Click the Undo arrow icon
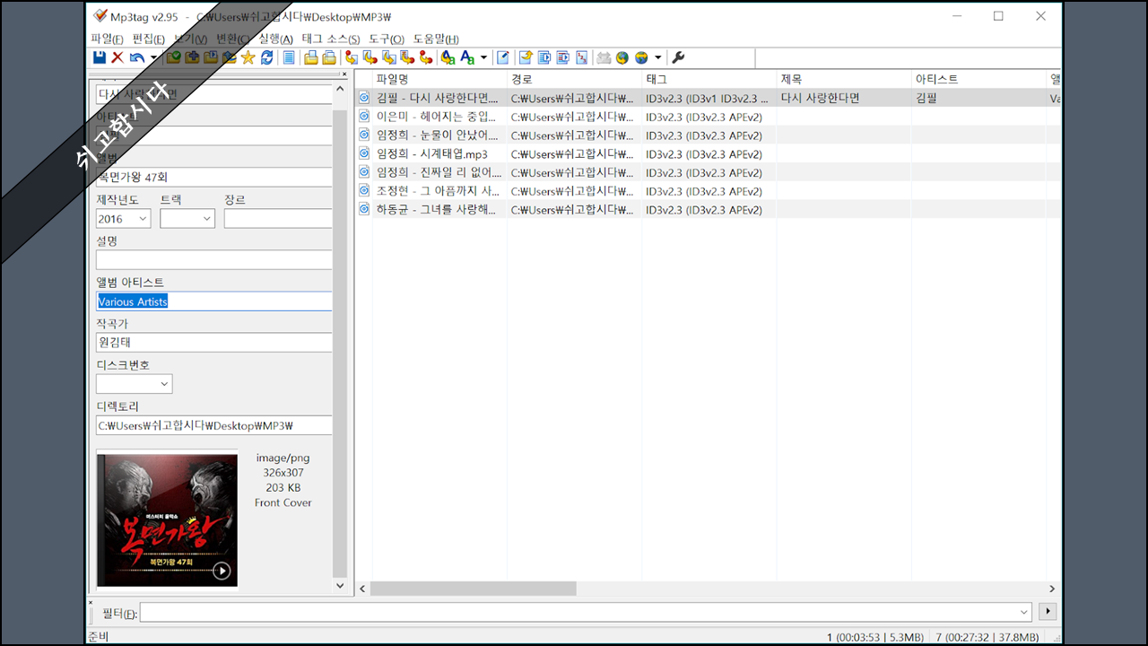1148x646 pixels. (x=136, y=57)
